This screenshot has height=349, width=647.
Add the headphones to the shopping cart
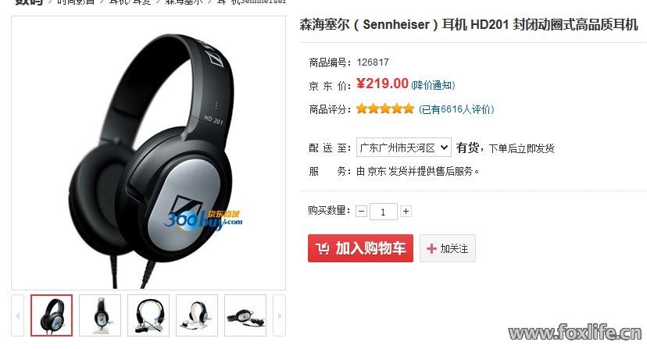(x=360, y=248)
